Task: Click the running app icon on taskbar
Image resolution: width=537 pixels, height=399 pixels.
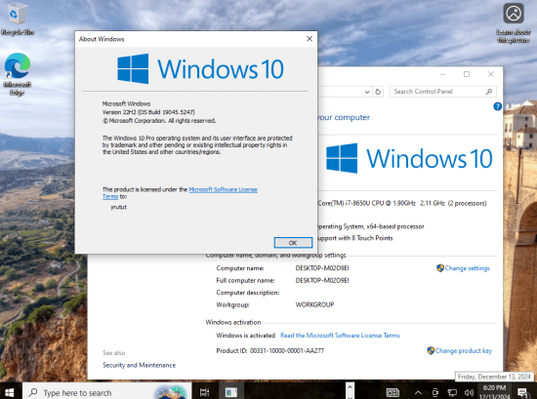Action: click(231, 392)
